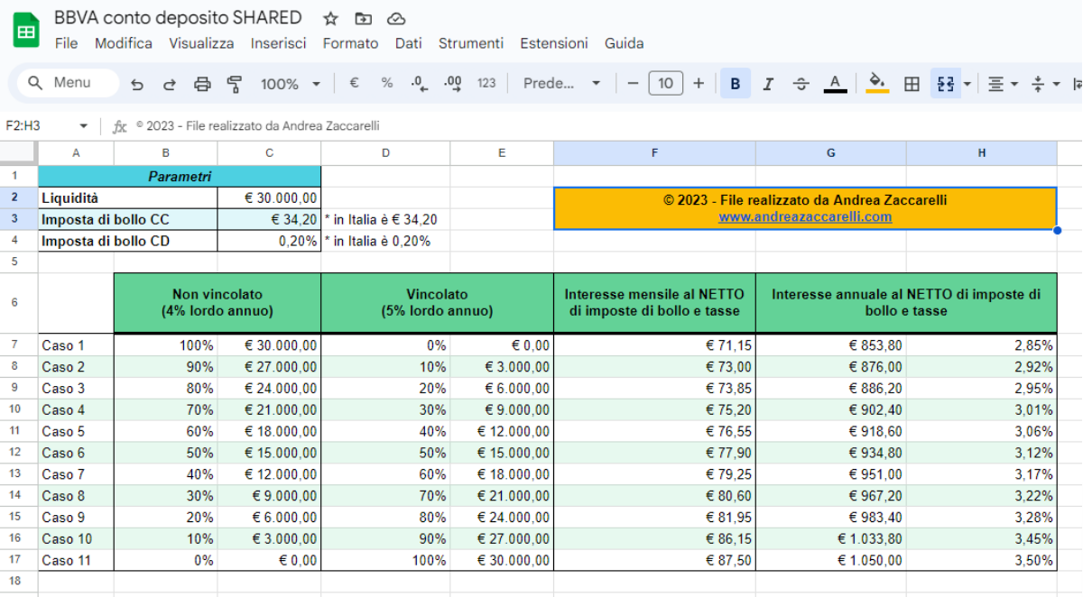Print the spreadsheet using printer icon

202,84
